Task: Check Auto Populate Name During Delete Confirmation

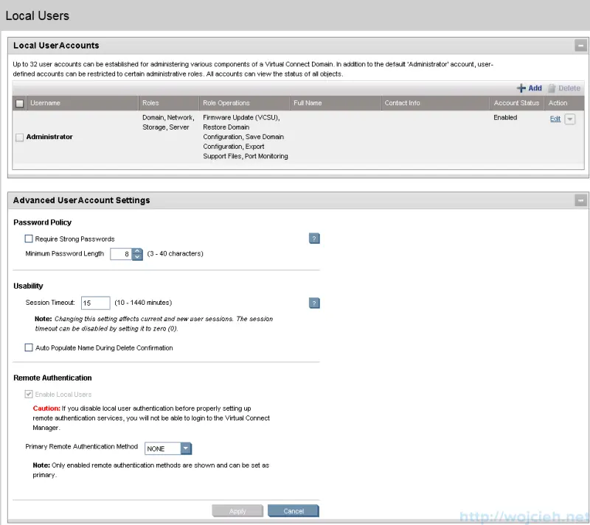Action: tap(29, 348)
